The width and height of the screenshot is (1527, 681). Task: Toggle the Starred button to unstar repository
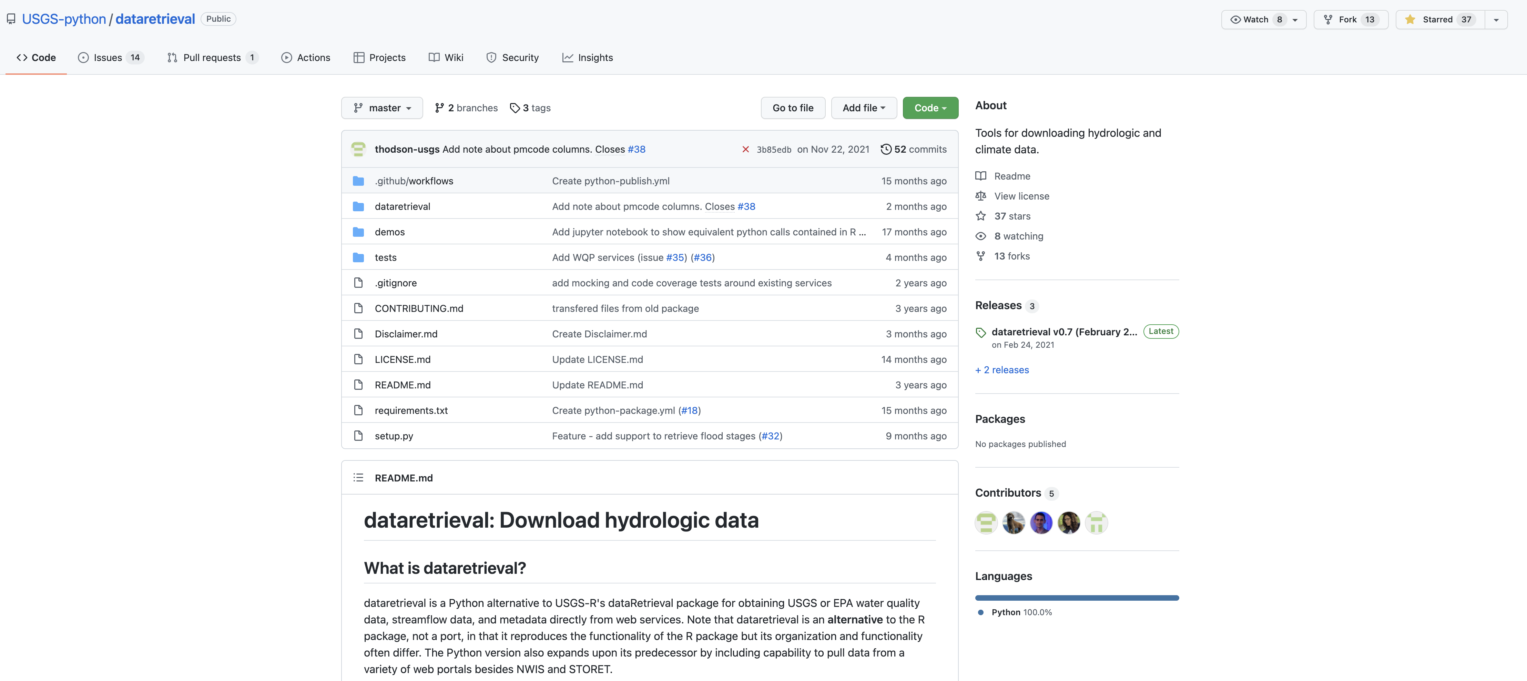tap(1441, 20)
